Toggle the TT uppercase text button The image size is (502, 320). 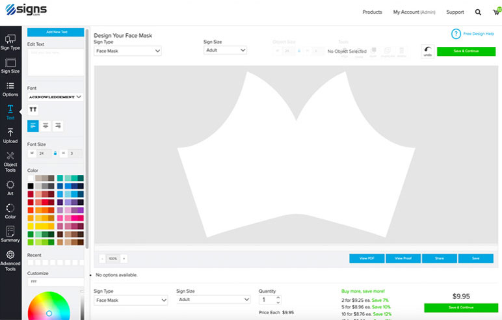coord(33,110)
